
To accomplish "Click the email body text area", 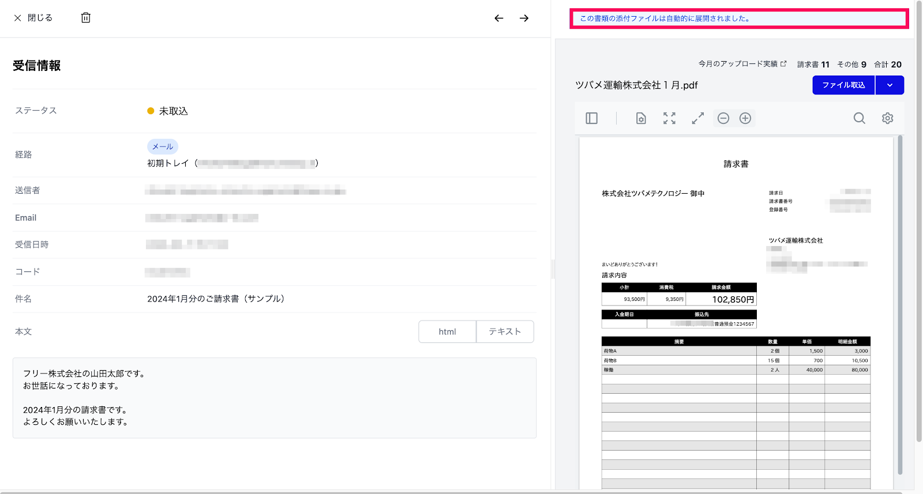I will point(275,398).
